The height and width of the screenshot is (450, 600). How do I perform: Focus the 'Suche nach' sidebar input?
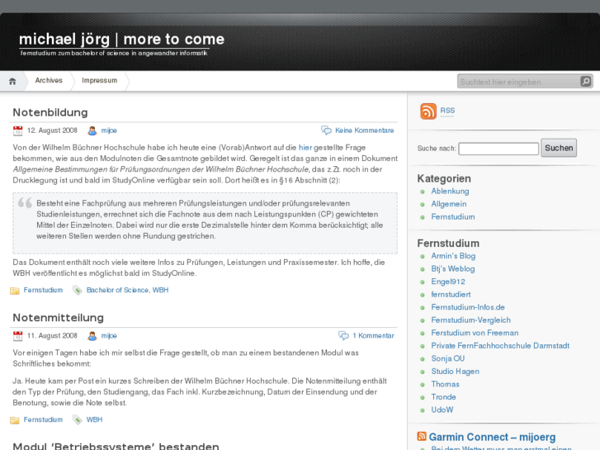498,149
